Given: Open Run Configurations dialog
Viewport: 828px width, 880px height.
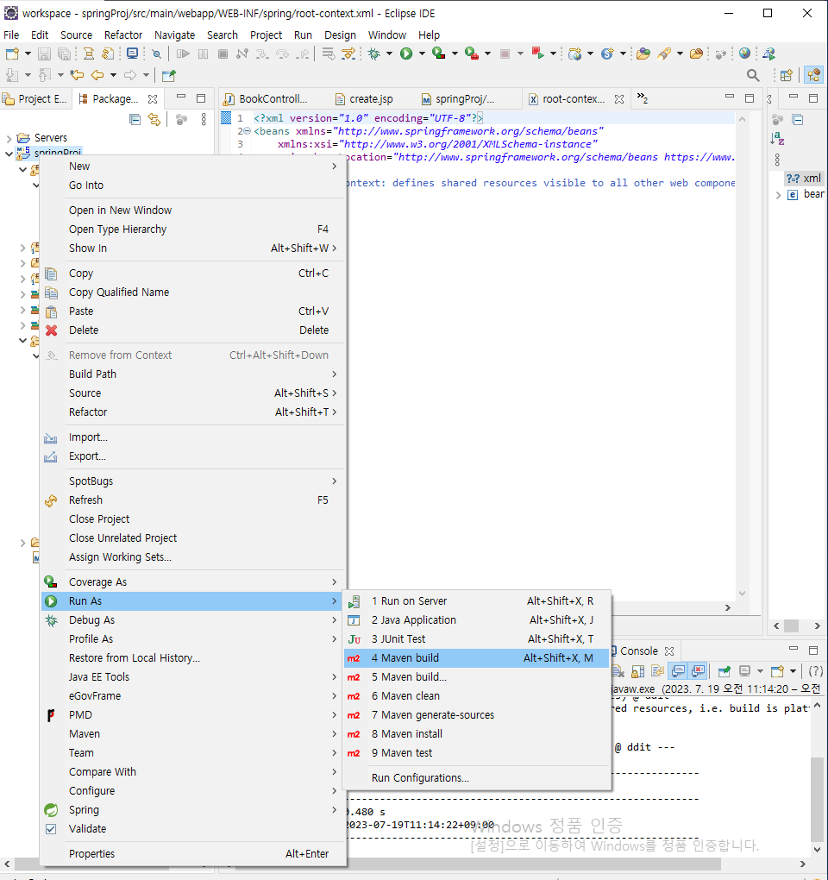Looking at the screenshot, I should [476, 778].
